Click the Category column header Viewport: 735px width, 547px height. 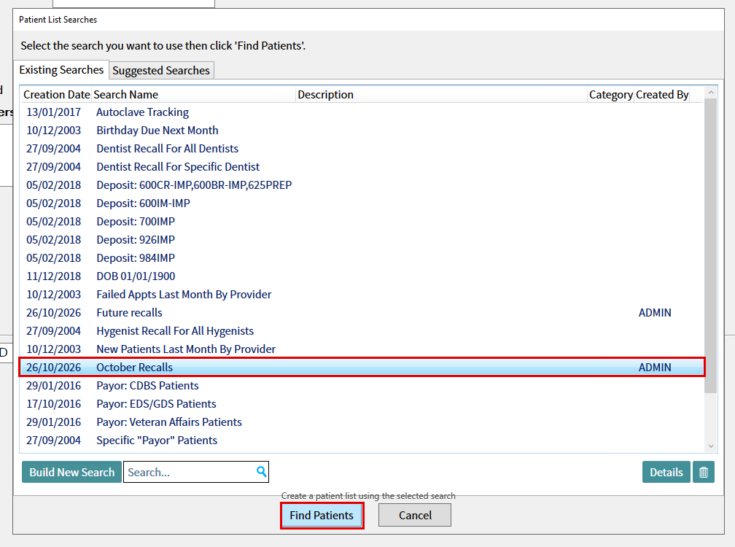click(611, 95)
